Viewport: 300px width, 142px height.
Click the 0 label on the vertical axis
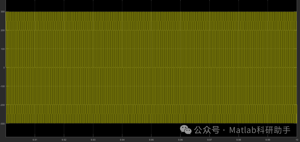(4, 67)
